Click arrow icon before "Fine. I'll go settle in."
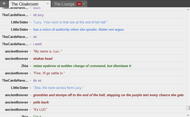Image resolution: width=190 pixels, height=117 pixels. point(31,73)
